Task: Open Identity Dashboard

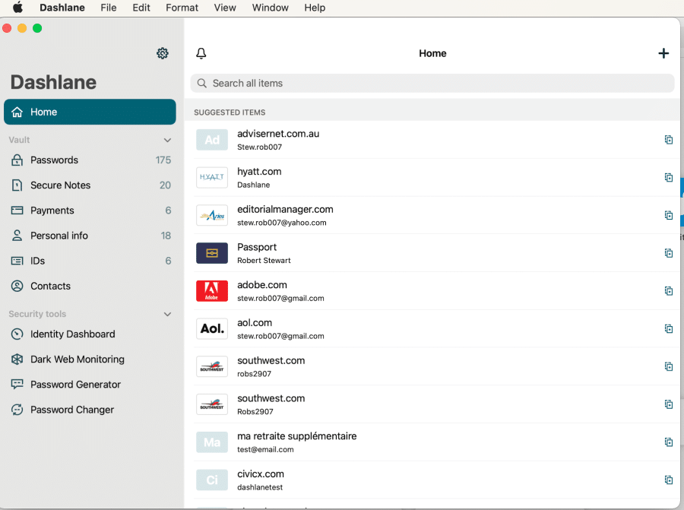Action: pos(90,334)
